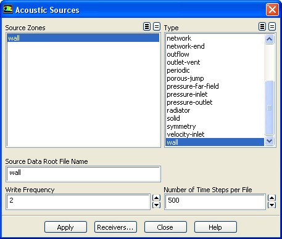
Task: Choose solid in Type list
Action: tap(215, 118)
